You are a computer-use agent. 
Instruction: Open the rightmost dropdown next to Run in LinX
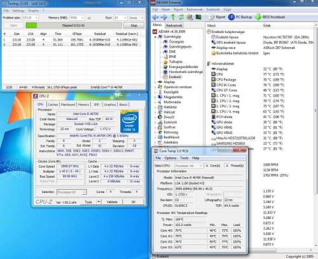[136, 18]
